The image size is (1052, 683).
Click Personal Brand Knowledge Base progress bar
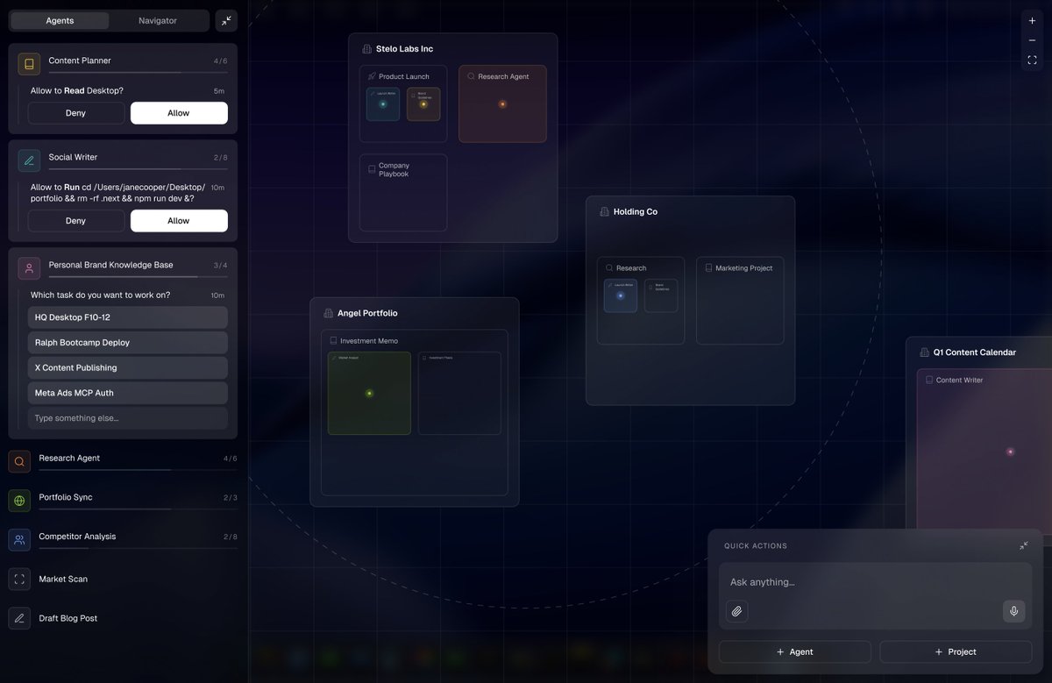coord(138,276)
